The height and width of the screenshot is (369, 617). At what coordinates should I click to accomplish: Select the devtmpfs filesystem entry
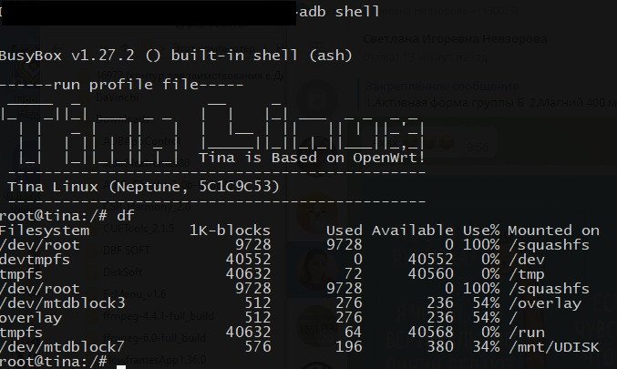tap(36, 260)
